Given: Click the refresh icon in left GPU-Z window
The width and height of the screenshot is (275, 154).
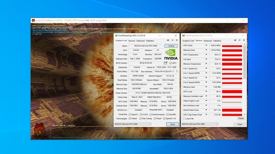Looking at the screenshot, I should click(x=173, y=40).
